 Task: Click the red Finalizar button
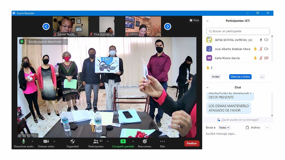pos(192,144)
